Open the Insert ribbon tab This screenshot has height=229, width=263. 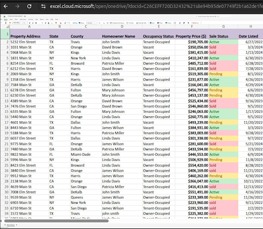point(11,19)
